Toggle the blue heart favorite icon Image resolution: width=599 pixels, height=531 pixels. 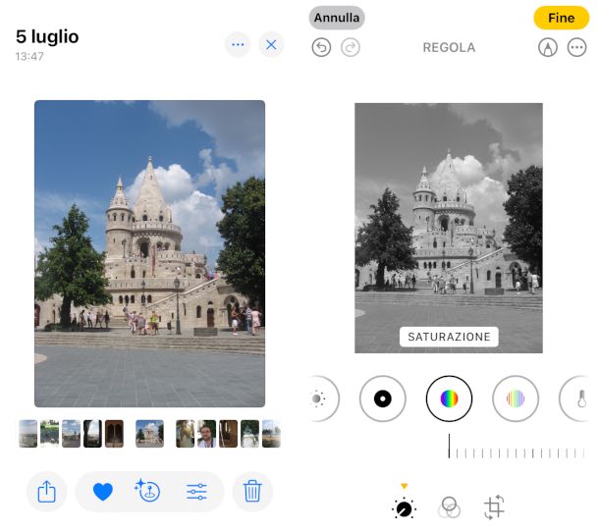[103, 492]
